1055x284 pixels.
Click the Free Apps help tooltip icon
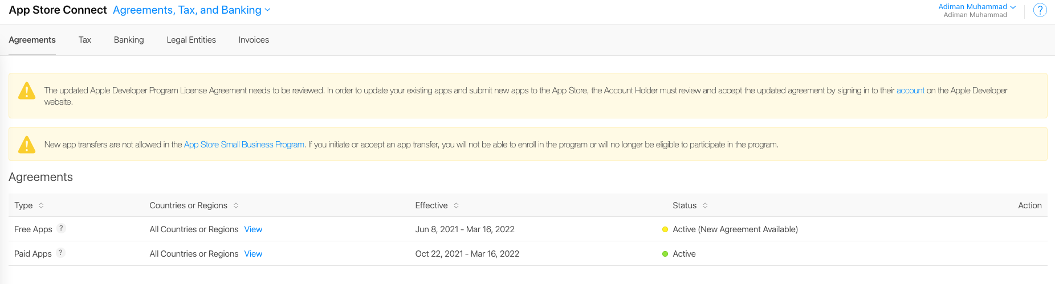click(61, 228)
